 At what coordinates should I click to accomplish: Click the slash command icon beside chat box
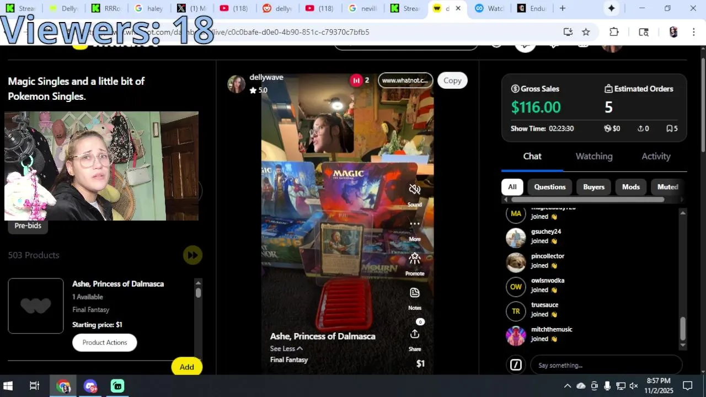pos(516,365)
